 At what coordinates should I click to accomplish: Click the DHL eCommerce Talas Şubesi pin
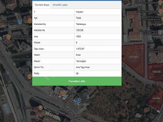click(x=160, y=32)
